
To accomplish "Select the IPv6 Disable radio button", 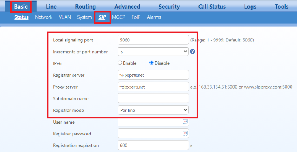I will coord(151,63).
